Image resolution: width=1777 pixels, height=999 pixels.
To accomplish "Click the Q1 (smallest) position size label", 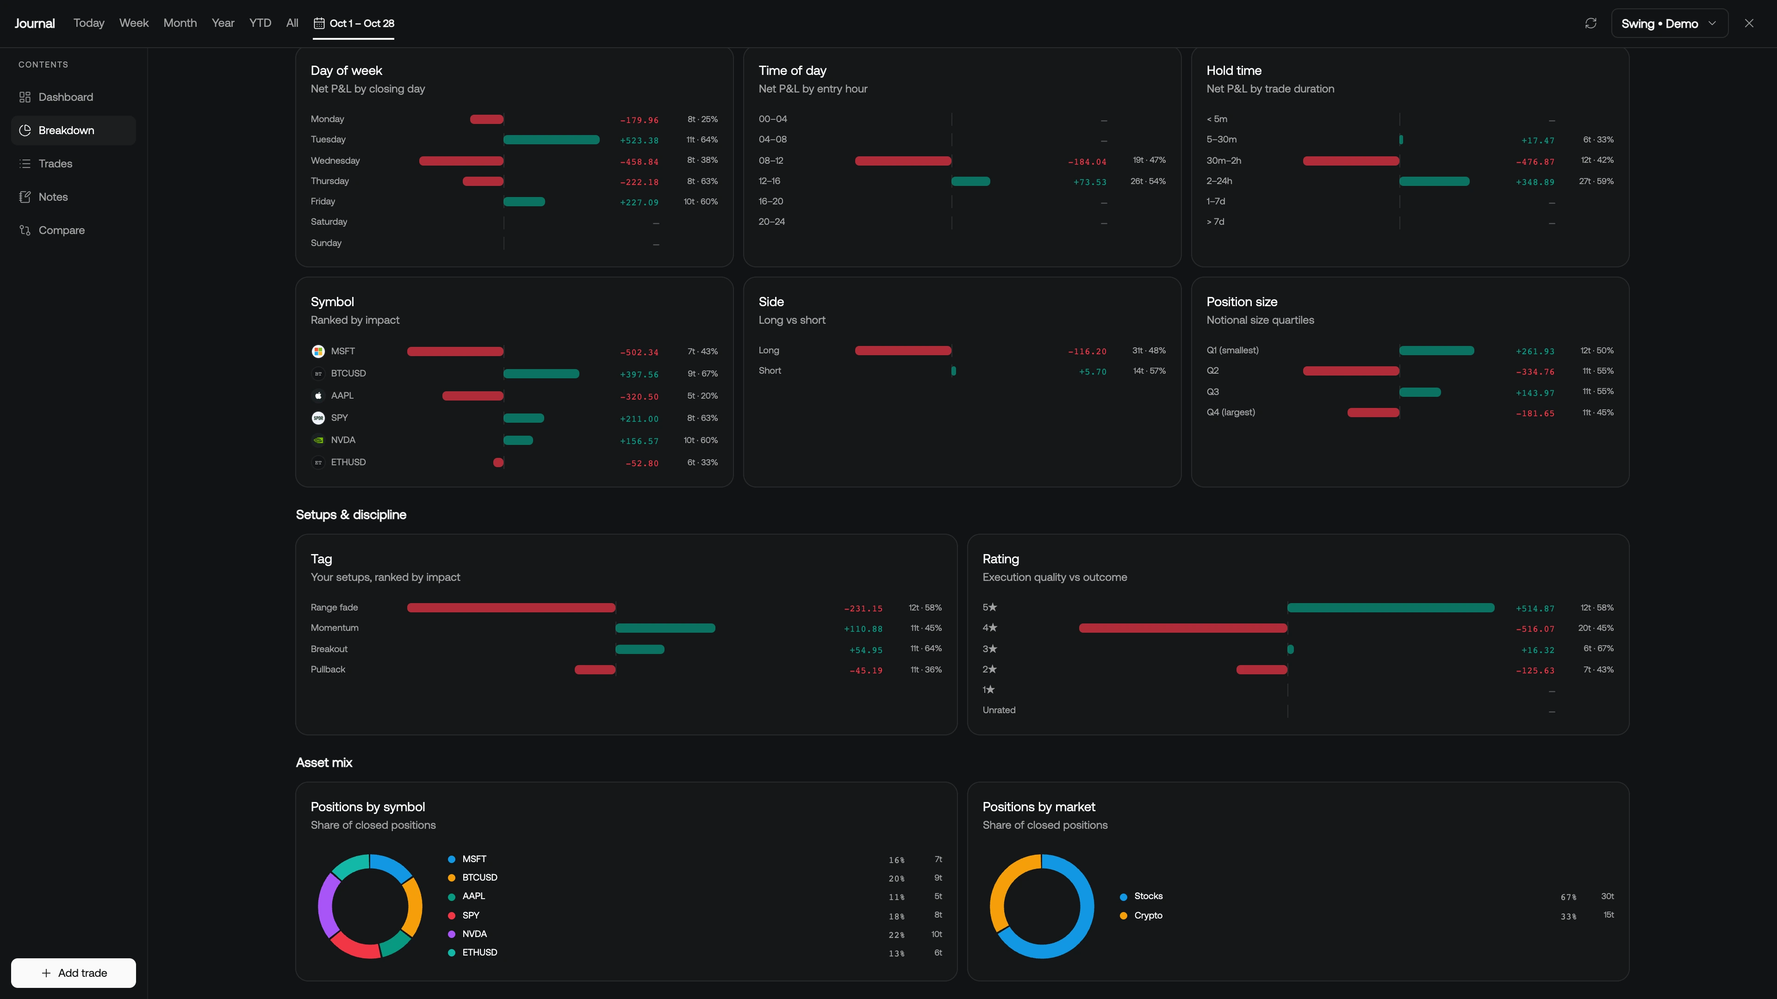I will tap(1232, 350).
